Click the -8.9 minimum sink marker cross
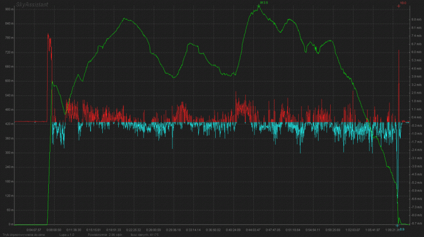The height and width of the screenshot is (237, 424). point(397,226)
